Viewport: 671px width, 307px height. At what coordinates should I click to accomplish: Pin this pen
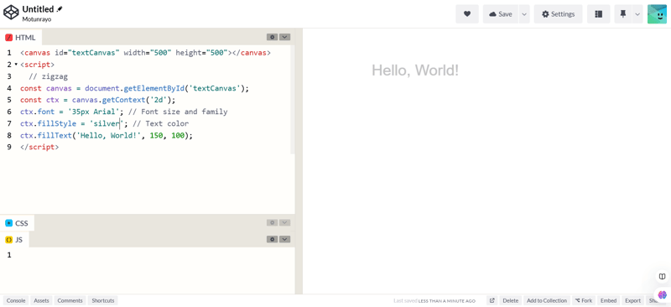623,14
